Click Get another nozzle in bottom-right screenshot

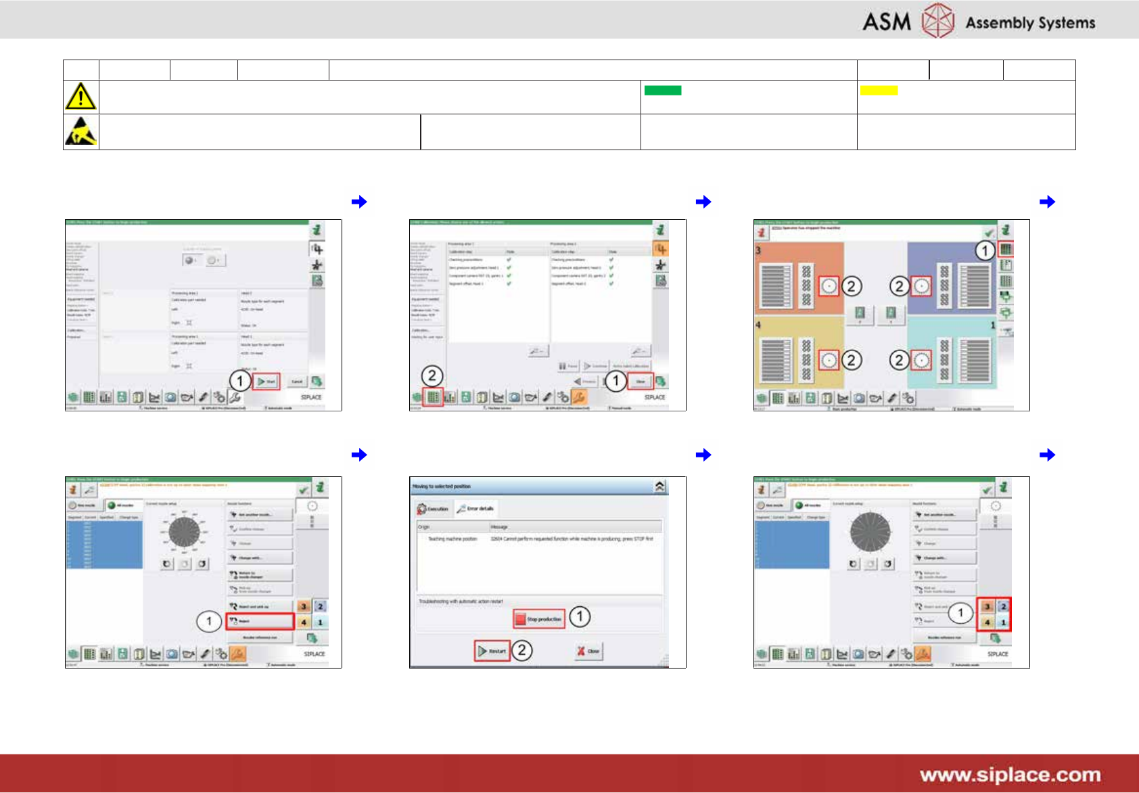coord(945,514)
